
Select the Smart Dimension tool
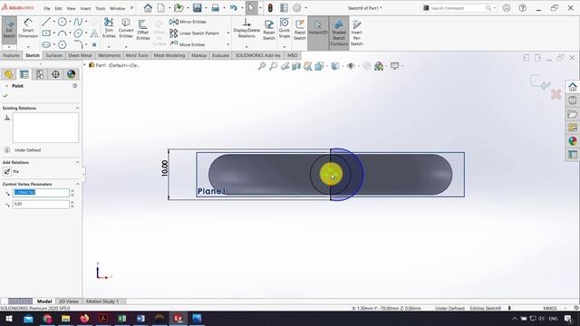click(28, 28)
